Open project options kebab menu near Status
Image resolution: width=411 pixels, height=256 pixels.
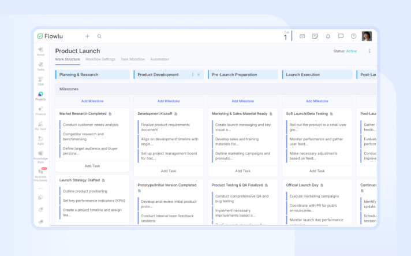pos(369,51)
